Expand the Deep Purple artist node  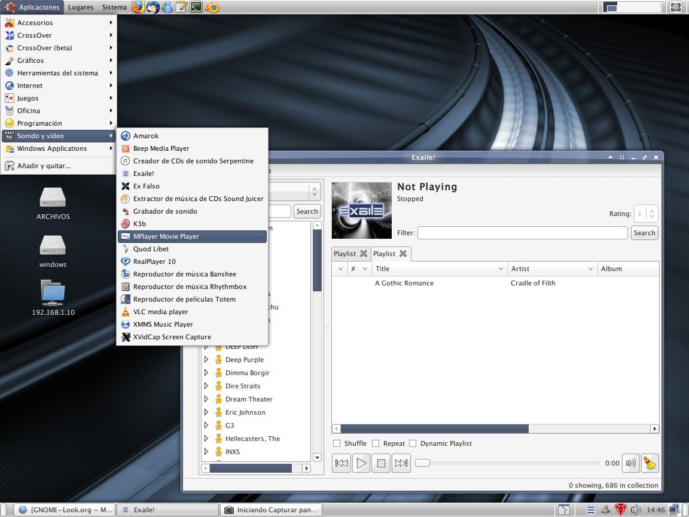(206, 359)
